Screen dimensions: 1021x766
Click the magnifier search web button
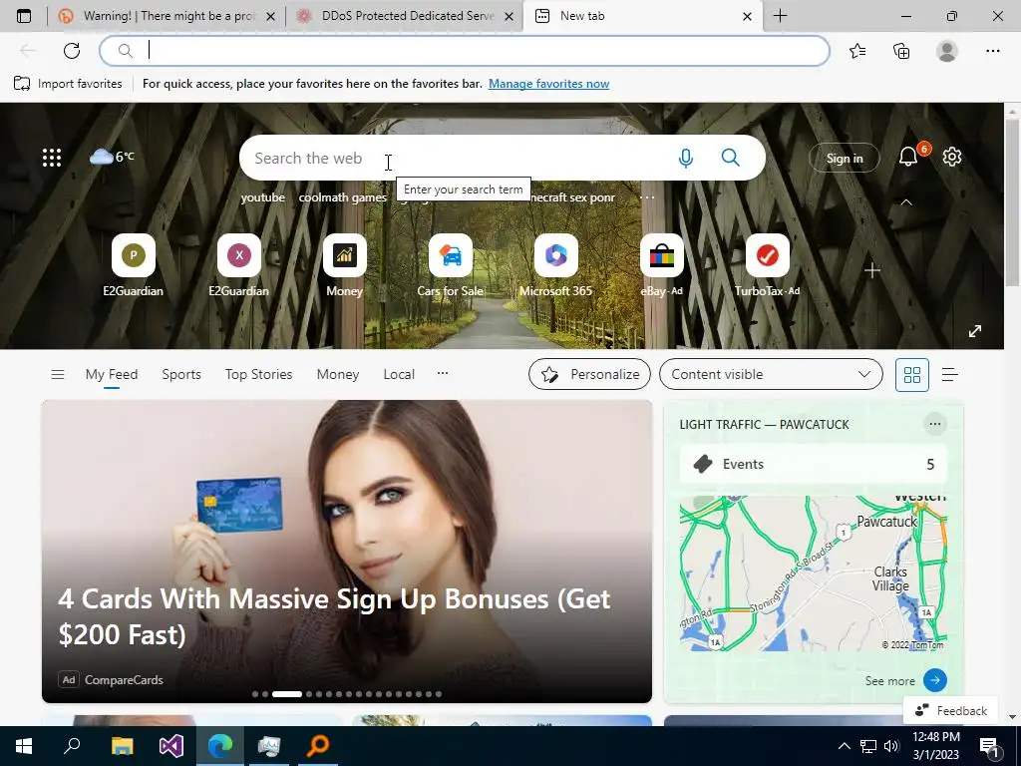point(731,158)
